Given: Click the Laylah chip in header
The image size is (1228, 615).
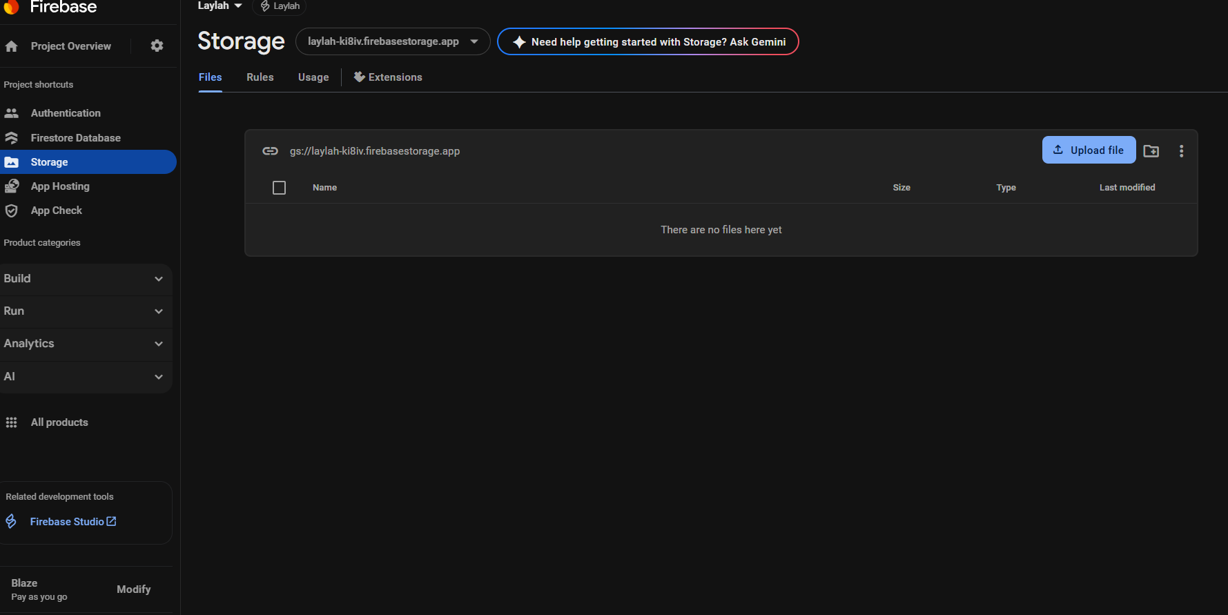Looking at the screenshot, I should [280, 6].
